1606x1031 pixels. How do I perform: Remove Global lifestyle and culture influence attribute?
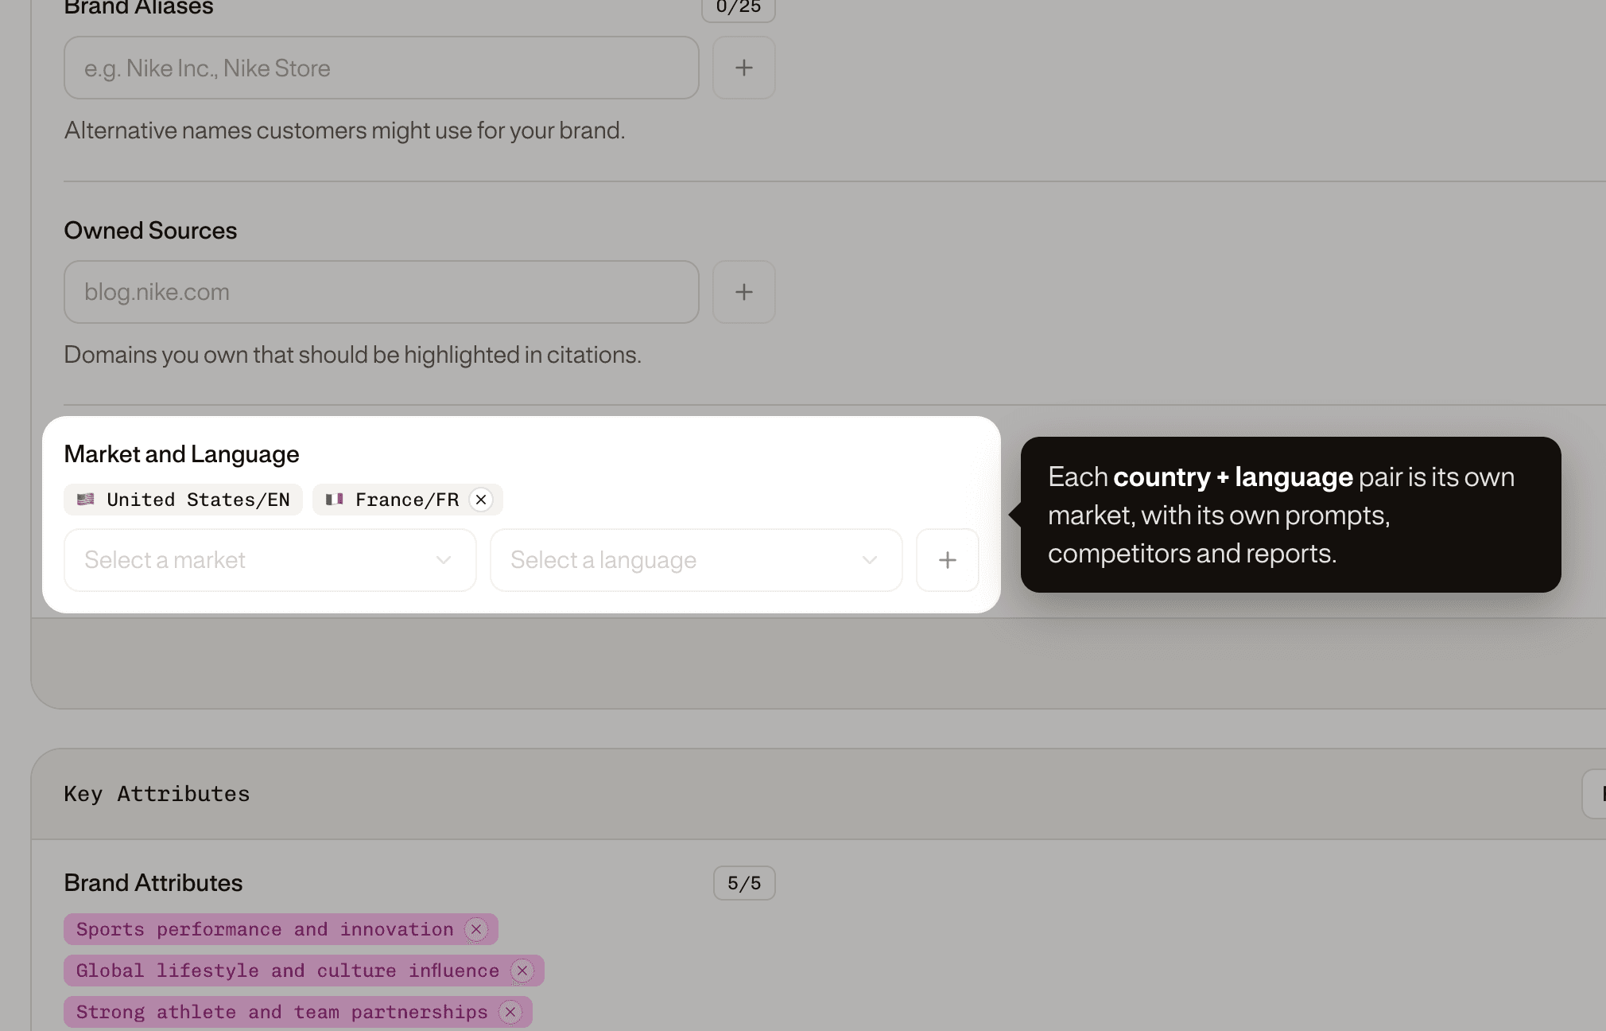point(522,971)
